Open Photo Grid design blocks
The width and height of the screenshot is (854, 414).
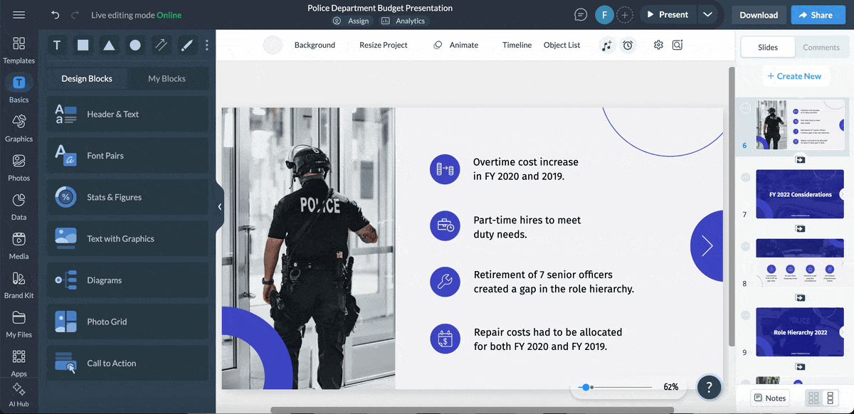click(x=128, y=322)
